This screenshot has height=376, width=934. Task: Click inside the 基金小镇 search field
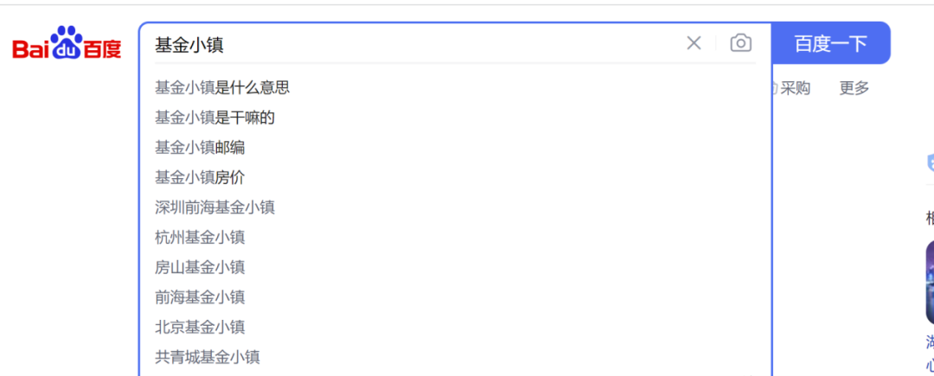click(x=415, y=44)
